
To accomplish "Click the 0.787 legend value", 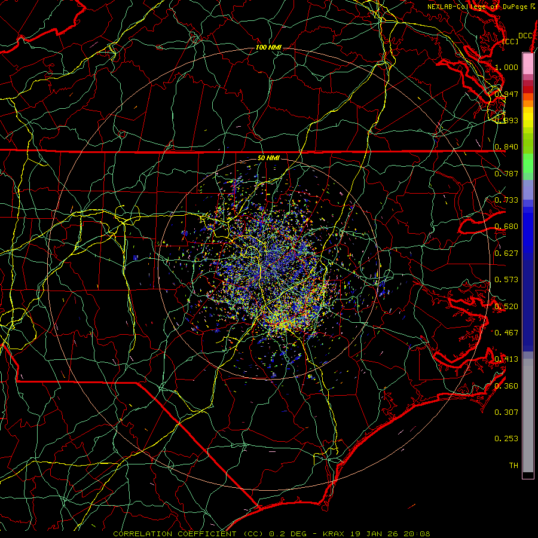I will pyautogui.click(x=506, y=173).
